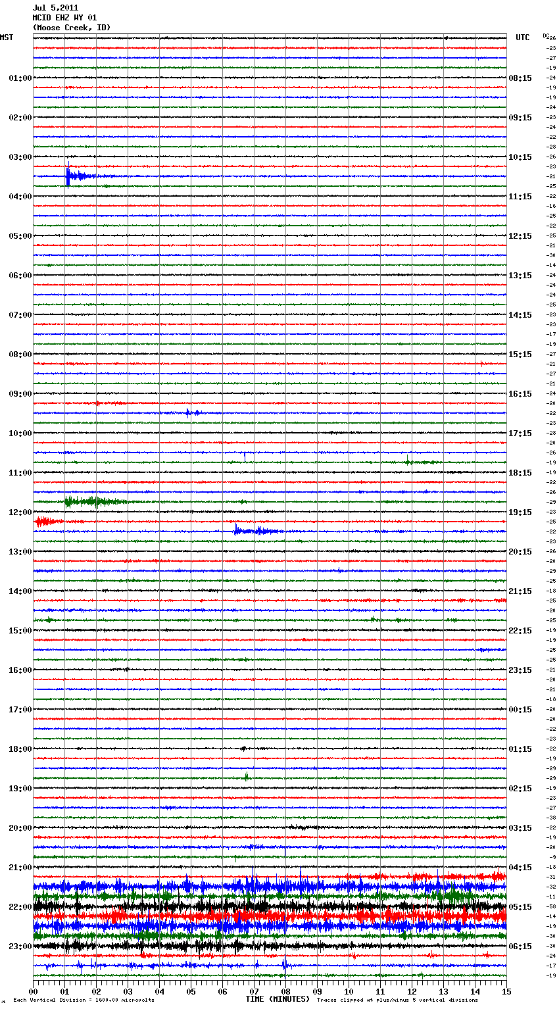Select the 23:00 MST time label
Viewport: 559px width, 1009px height.
point(20,947)
